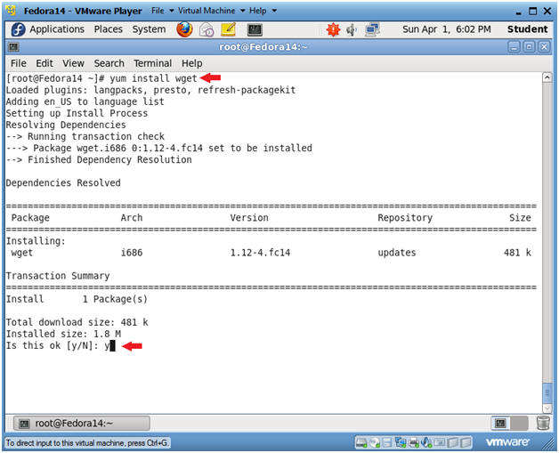The width and height of the screenshot is (559, 453).
Task: Open VMware Player Help dropdown menu
Action: (263, 11)
